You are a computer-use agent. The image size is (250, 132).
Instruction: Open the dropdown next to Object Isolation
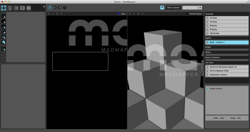tap(200, 7)
